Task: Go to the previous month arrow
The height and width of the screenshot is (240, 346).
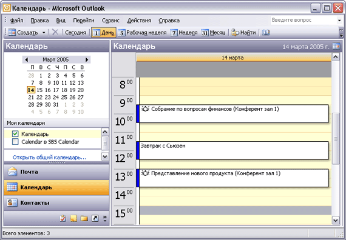Action: click(27, 59)
